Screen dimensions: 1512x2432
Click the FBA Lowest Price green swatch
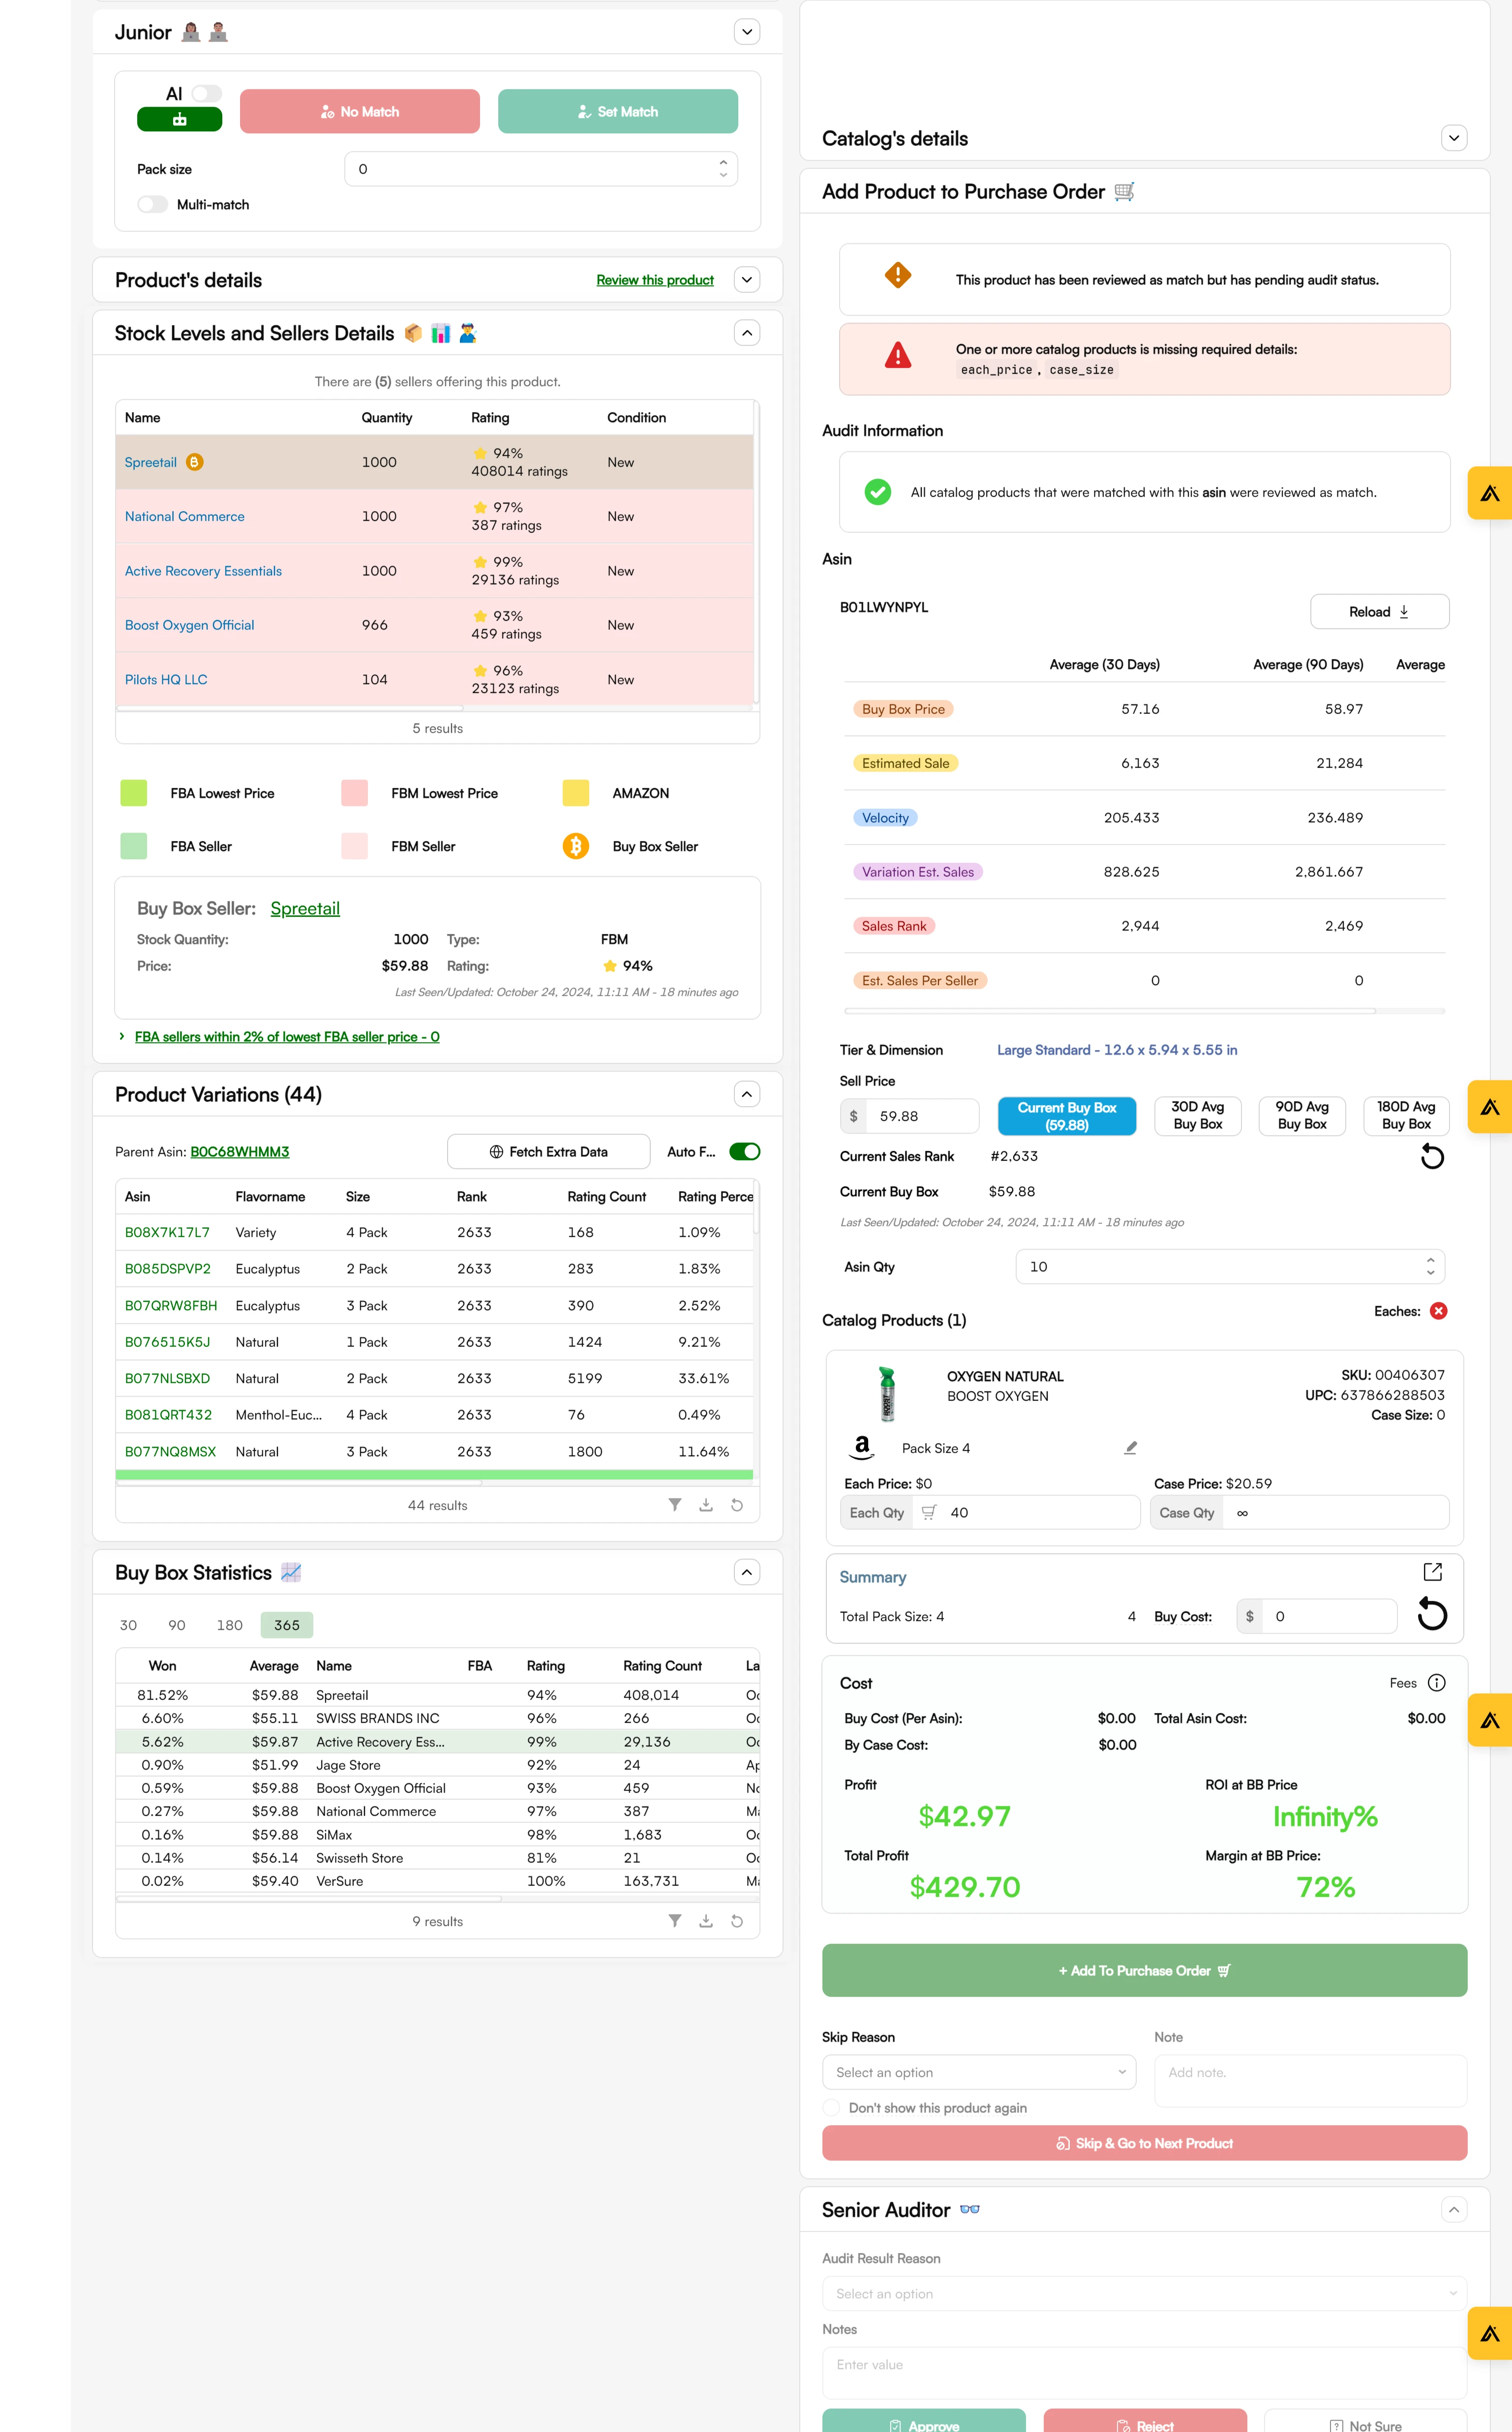[x=133, y=793]
